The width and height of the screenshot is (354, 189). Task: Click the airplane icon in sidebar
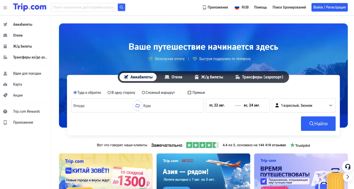(x=5, y=25)
